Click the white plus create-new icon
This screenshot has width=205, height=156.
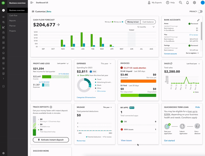click(4, 10)
